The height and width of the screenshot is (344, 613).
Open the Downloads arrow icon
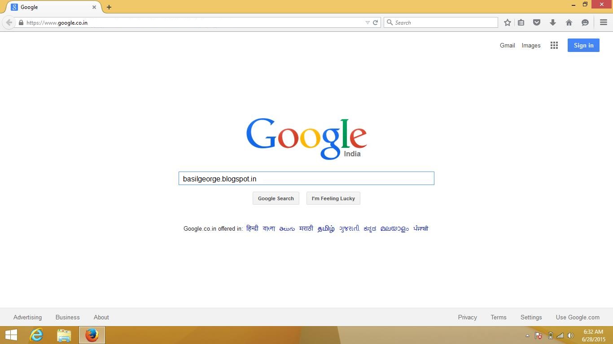click(553, 22)
